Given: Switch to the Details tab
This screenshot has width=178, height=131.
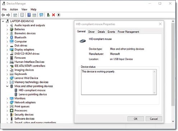Looking at the screenshot, I should 101,32.
